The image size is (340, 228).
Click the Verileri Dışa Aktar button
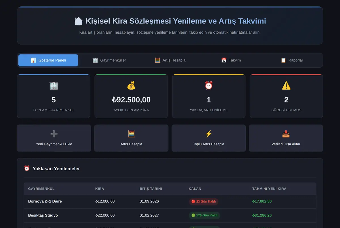[286, 138]
